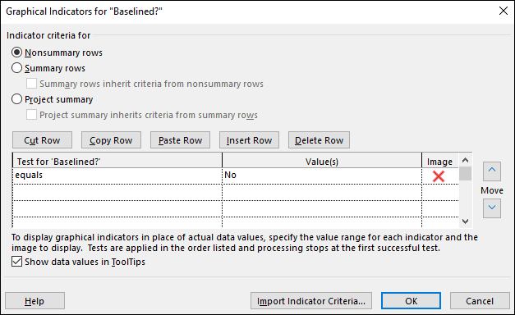Image resolution: width=515 pixels, height=315 pixels.
Task: Remove the row using Delete Row
Action: pos(319,140)
